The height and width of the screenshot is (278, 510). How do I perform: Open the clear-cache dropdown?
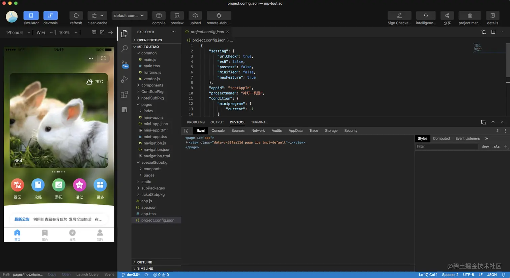[x=97, y=15]
